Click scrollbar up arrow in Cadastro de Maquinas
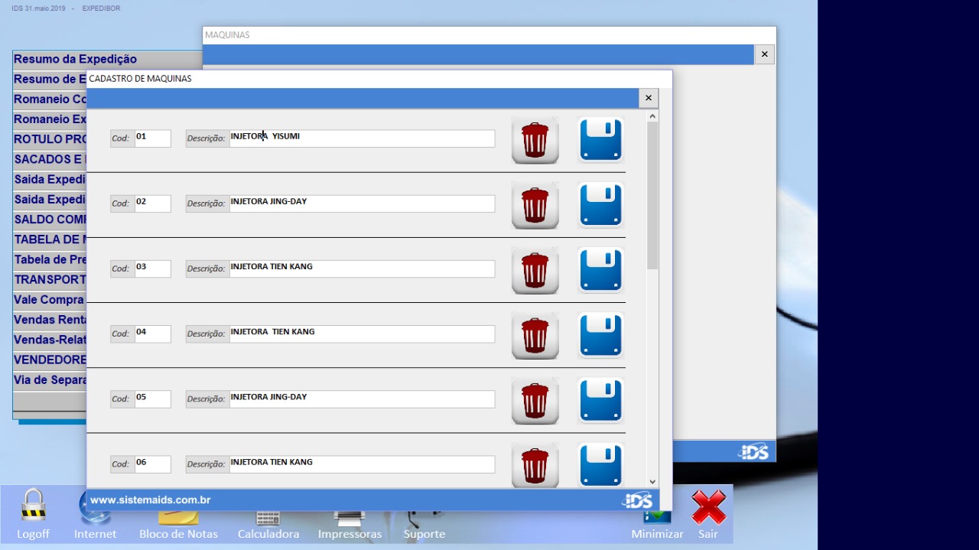Image resolution: width=979 pixels, height=550 pixels. coord(652,116)
